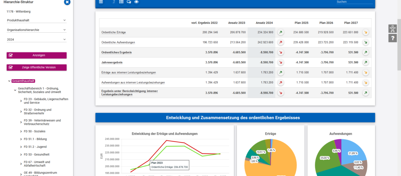401x176 pixels.
Task: Expand FD 67 - Umwelt und Abfallwirtschaft
Action: point(21,164)
